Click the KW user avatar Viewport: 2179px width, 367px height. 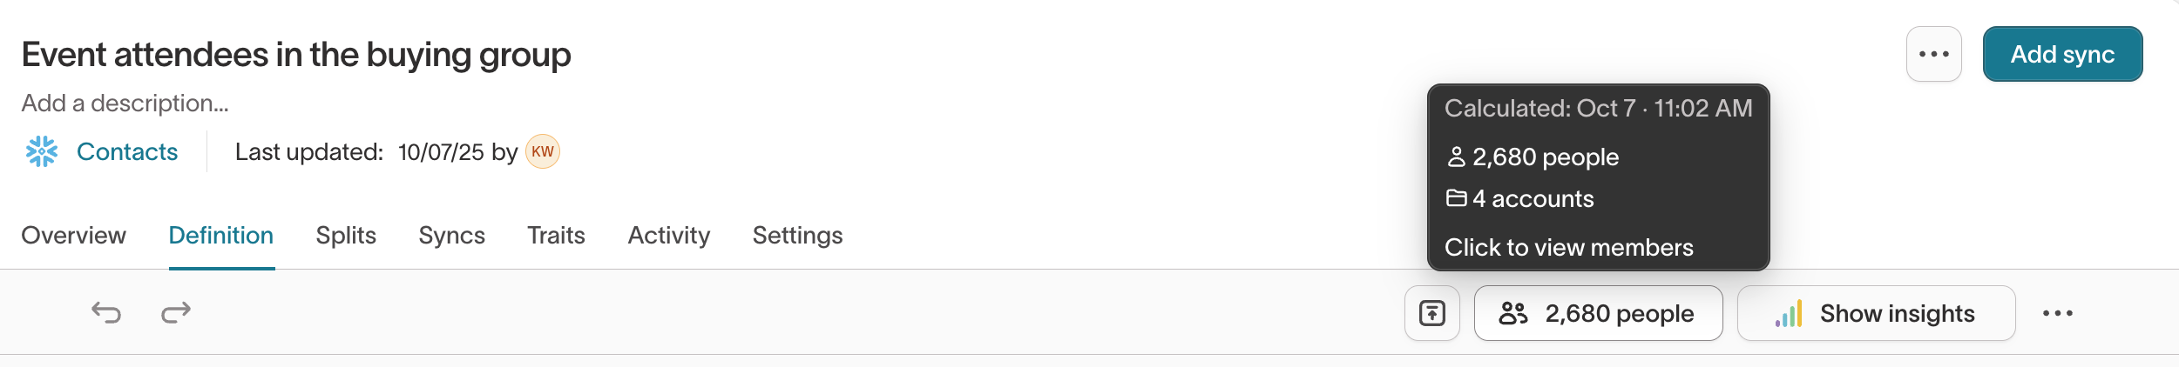click(542, 151)
